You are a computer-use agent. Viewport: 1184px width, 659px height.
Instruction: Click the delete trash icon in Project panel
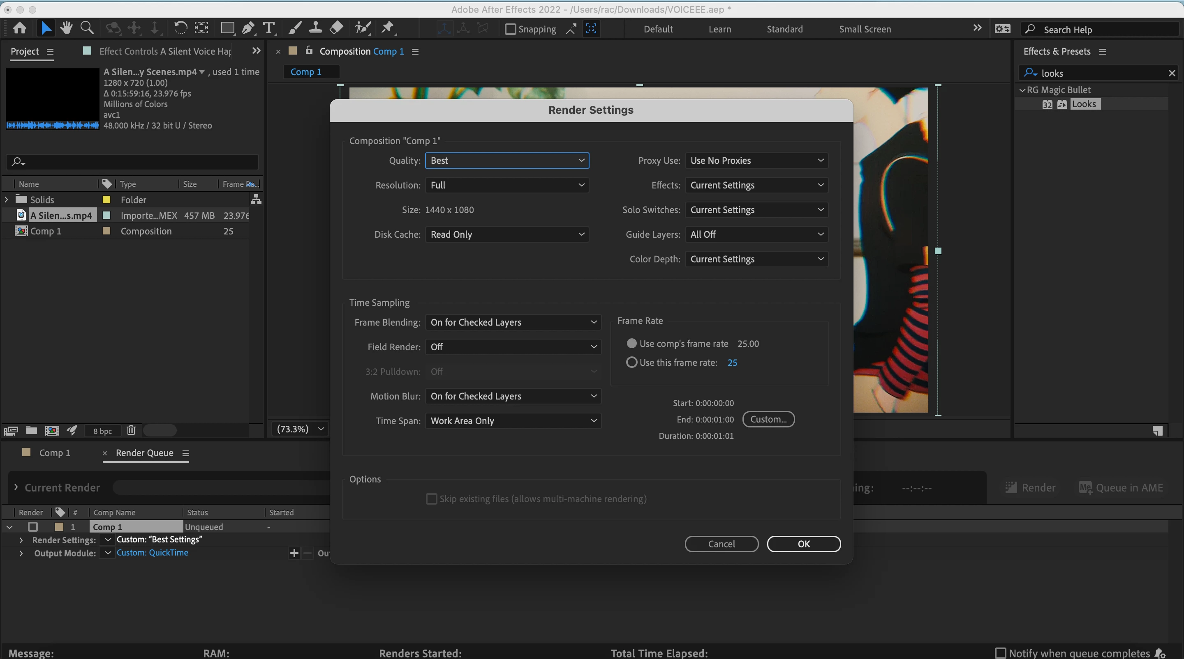131,430
